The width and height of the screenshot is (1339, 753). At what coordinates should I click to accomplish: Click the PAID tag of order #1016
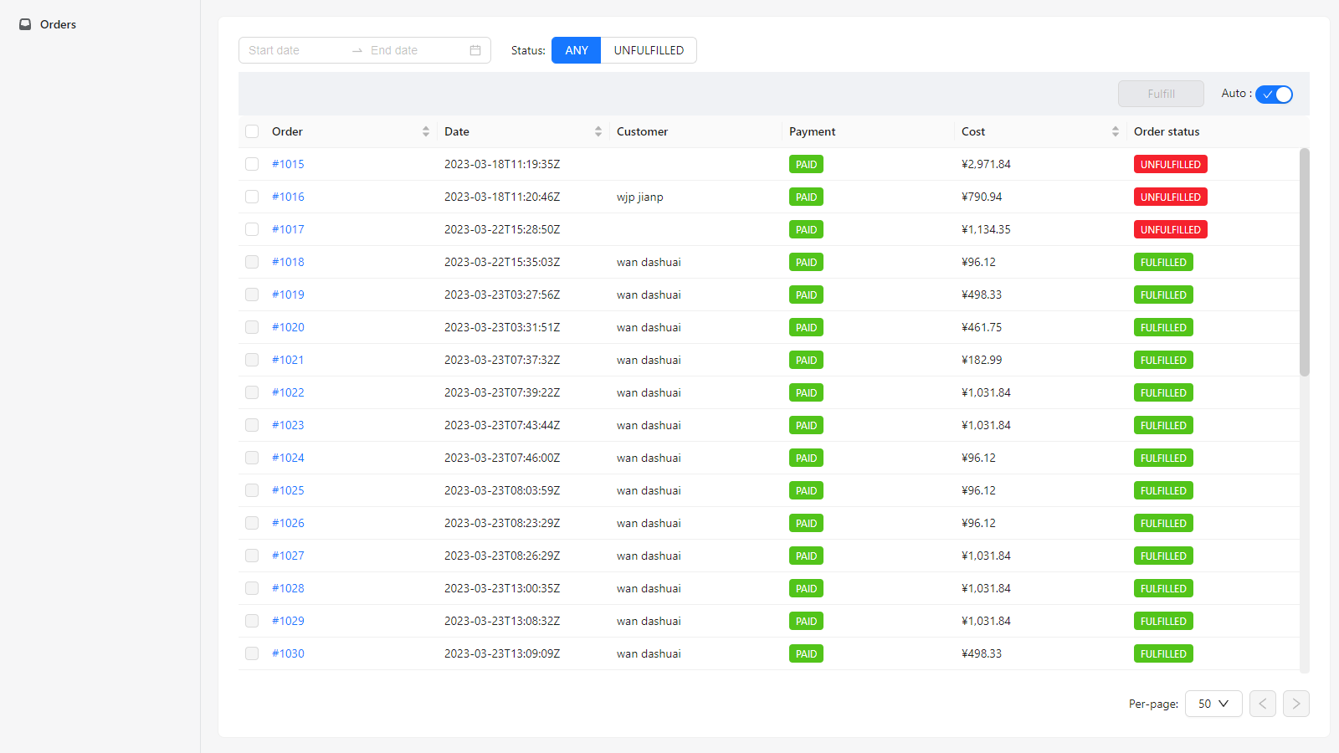[806, 197]
